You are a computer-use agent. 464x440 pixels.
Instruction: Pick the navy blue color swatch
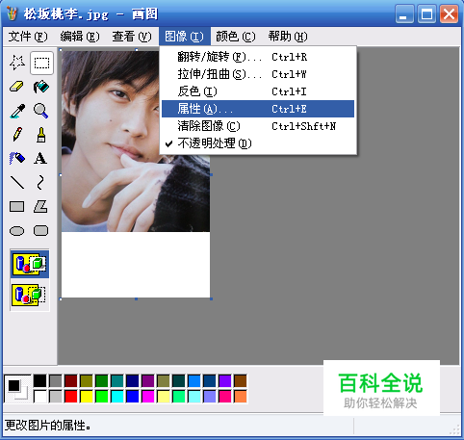133,381
